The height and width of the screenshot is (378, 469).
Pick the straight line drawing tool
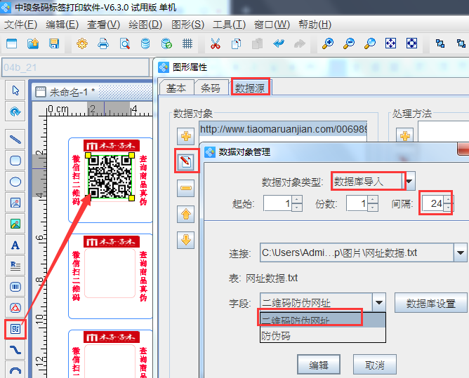click(15, 140)
